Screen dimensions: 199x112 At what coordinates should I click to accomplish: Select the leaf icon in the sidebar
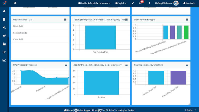4,36
